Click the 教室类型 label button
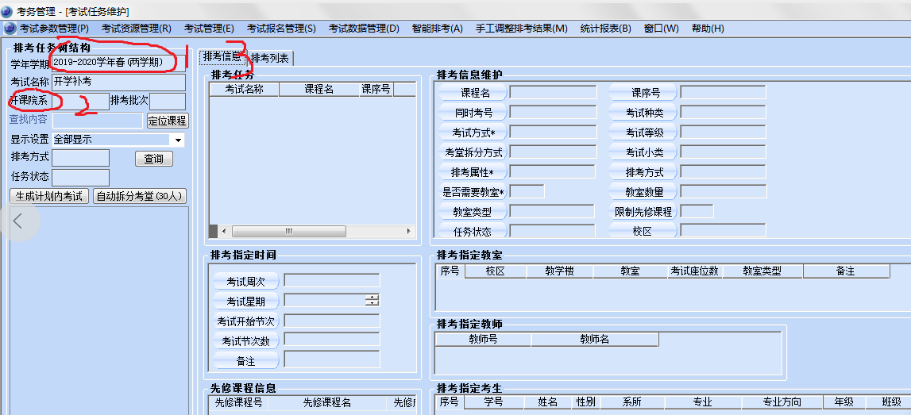911x415 pixels. (472, 212)
